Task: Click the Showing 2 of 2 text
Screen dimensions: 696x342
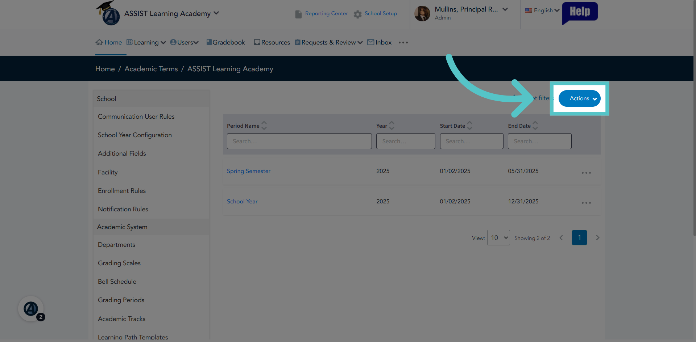Action: coord(532,238)
